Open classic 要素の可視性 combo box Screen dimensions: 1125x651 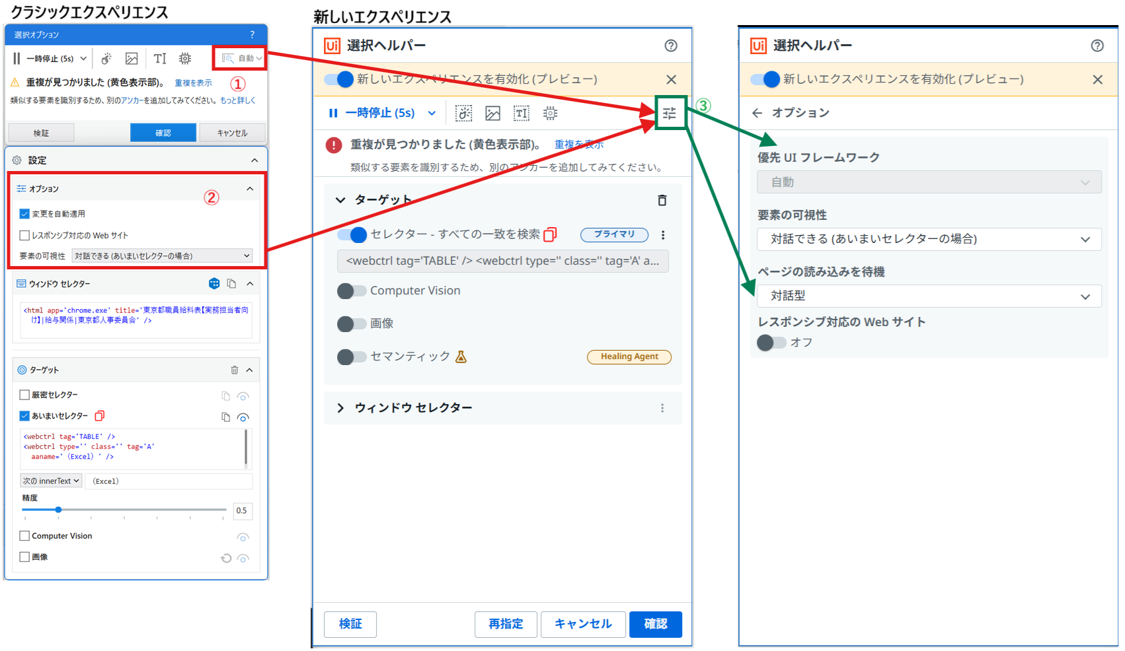tap(163, 256)
